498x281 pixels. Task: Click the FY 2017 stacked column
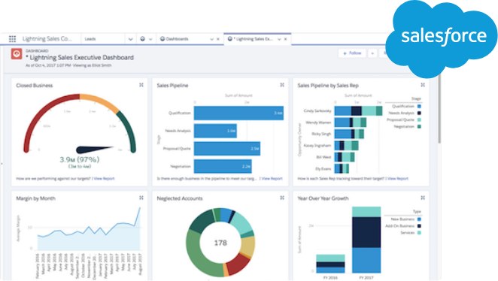pyautogui.click(x=366, y=240)
